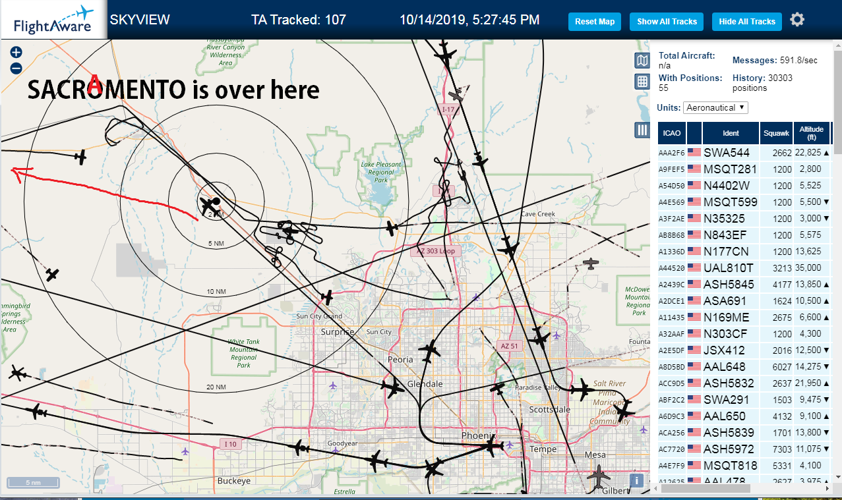842x500 pixels.
Task: Click the grid table view icon
Action: 642,82
